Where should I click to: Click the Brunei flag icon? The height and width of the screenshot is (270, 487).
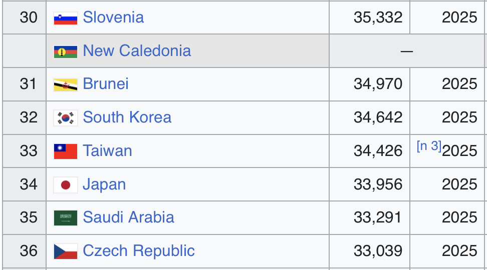66,85
